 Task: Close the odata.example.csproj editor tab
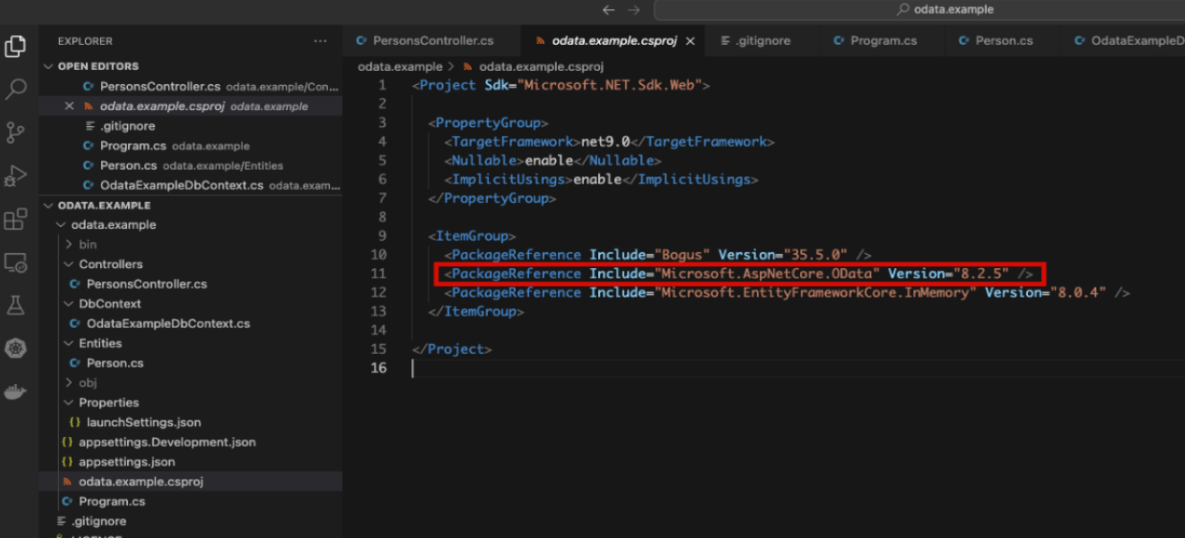coord(691,41)
